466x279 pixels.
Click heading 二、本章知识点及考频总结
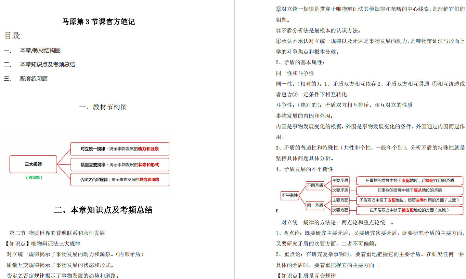point(103,210)
